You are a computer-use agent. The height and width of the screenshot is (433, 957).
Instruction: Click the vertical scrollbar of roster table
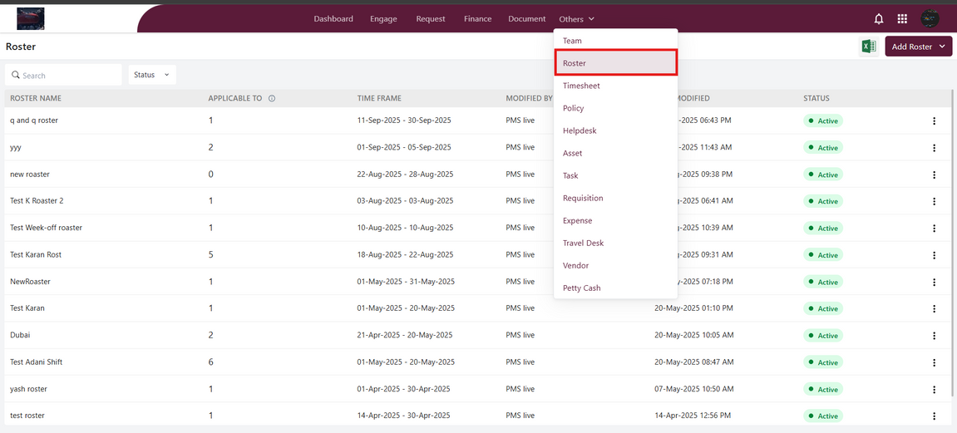pyautogui.click(x=952, y=249)
